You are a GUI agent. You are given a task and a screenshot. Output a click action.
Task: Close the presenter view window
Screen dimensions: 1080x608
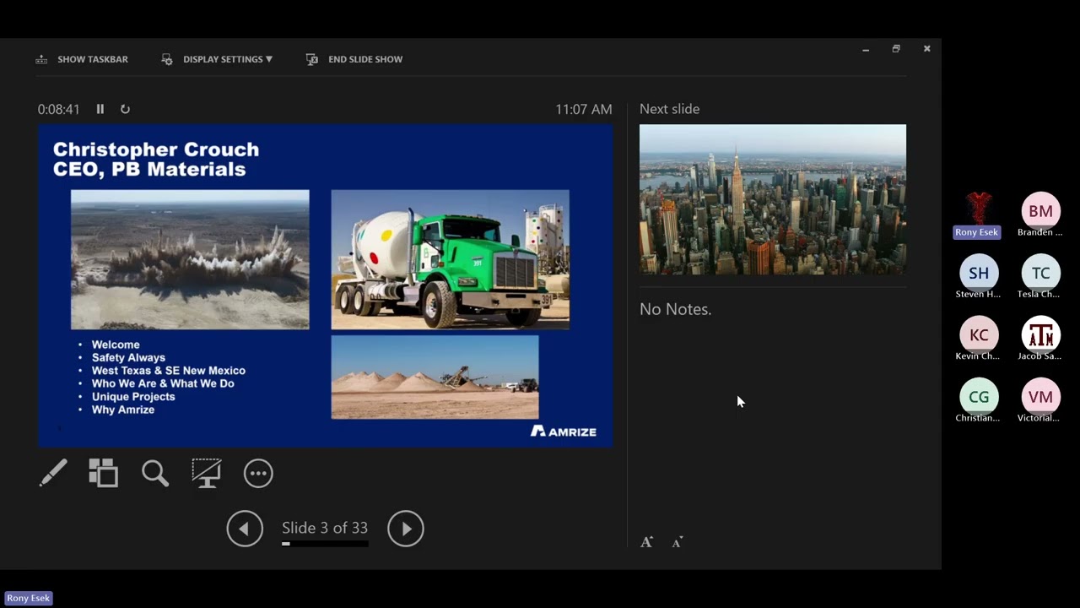(x=926, y=49)
